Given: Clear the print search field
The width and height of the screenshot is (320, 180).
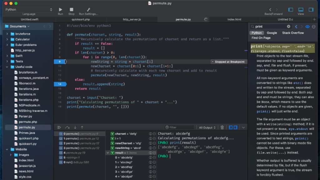Looking at the screenshot, I should click(288, 26).
